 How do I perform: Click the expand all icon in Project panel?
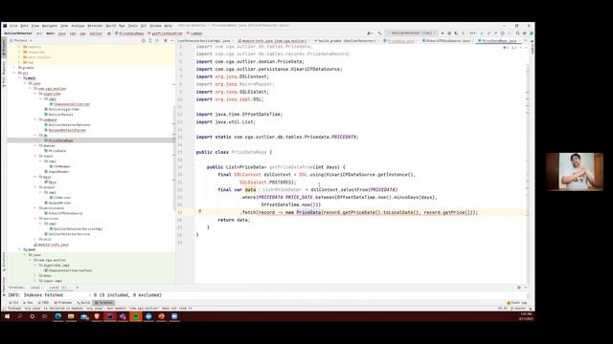click(x=150, y=40)
